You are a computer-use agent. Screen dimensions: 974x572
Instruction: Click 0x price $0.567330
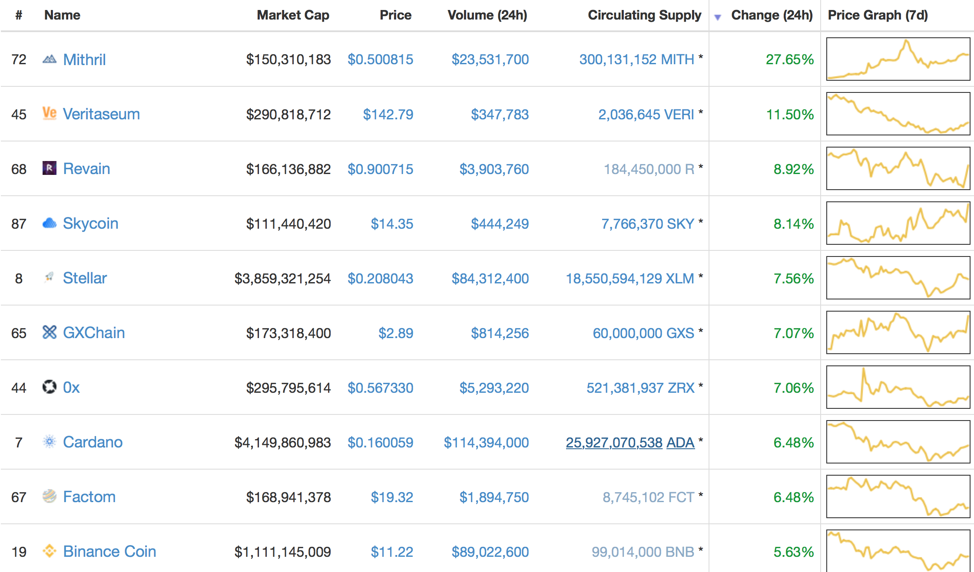click(x=380, y=388)
